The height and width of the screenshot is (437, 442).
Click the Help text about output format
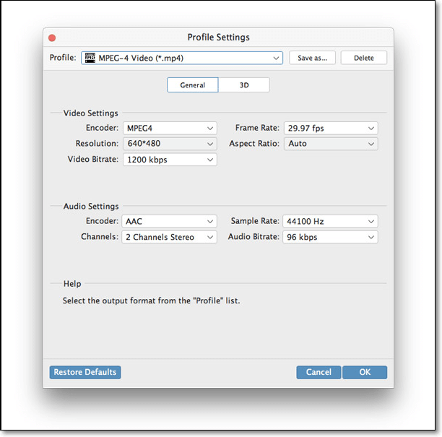pyautogui.click(x=151, y=300)
